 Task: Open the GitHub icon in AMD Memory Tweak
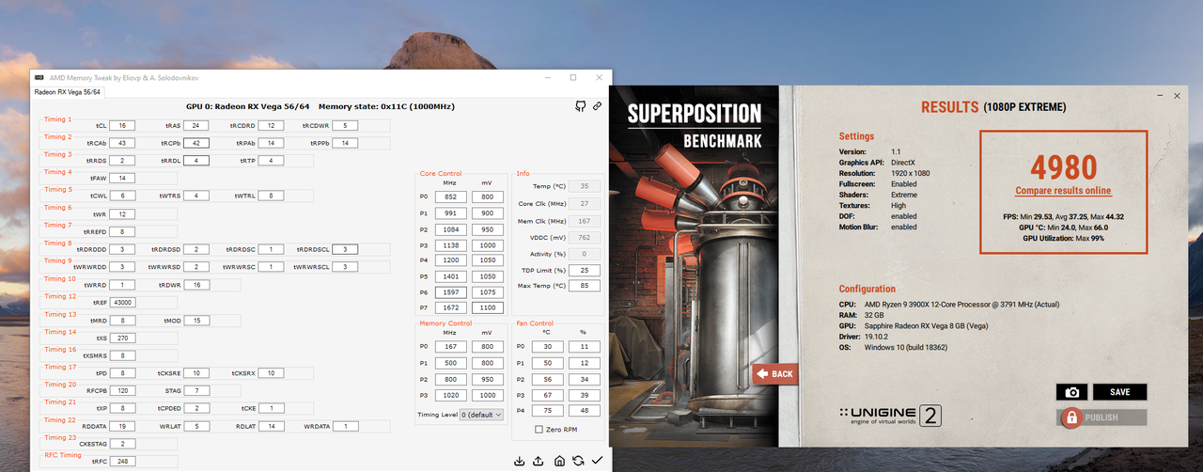581,106
